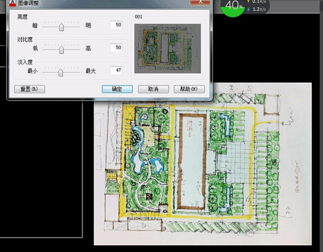Click the 重置(R) reset button
323x252 pixels.
click(x=30, y=89)
